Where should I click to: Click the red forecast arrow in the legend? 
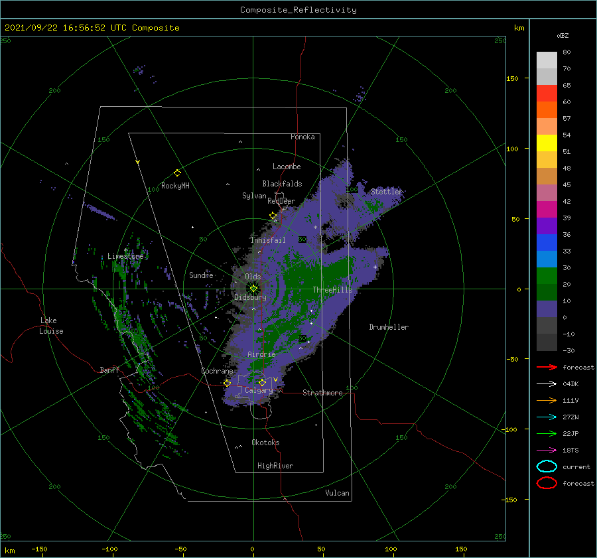click(x=547, y=367)
